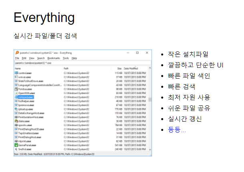Click the winver.exe file icon

16,77
